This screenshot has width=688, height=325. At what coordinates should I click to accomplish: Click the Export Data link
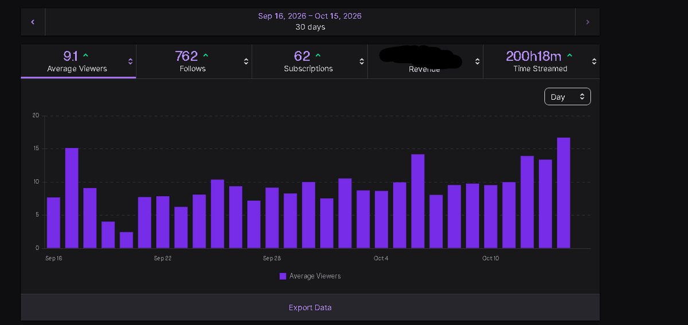tap(310, 307)
